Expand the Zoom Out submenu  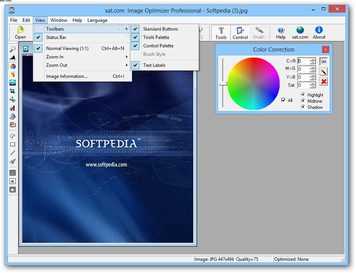[x=83, y=65]
